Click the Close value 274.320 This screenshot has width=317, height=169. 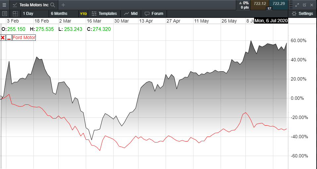(x=102, y=29)
